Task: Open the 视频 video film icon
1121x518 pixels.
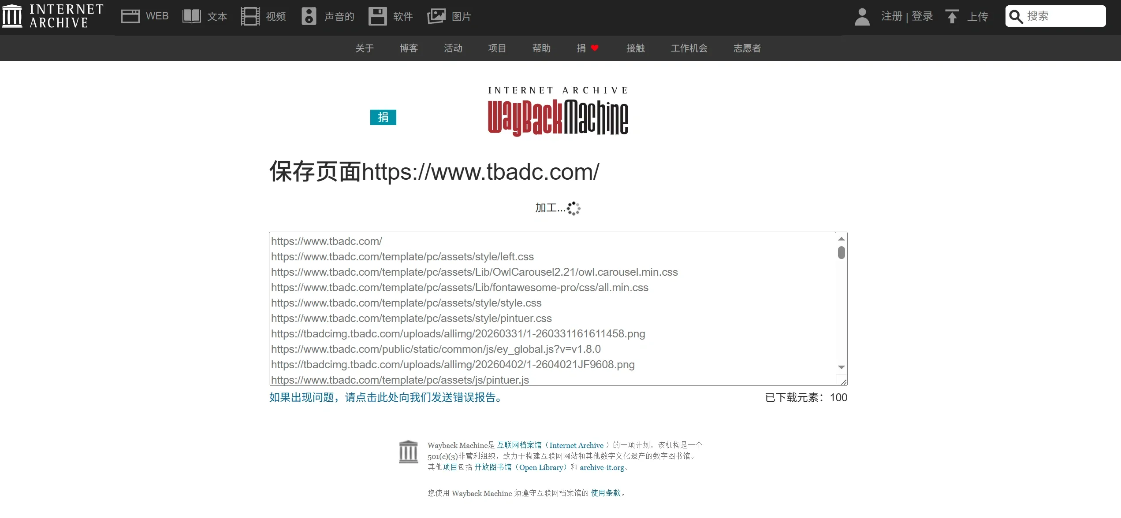Action: (250, 16)
